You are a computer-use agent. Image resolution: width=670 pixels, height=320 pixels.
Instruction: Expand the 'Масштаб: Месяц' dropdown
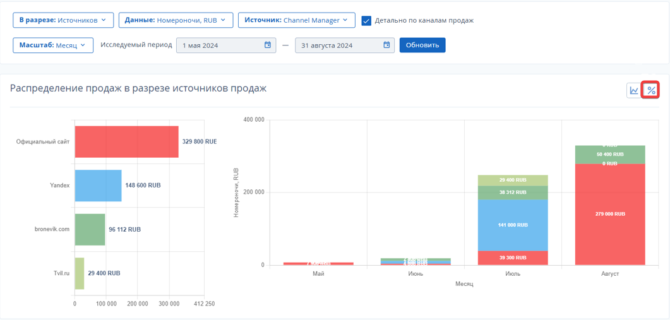pos(53,45)
